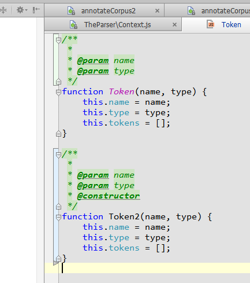
Task: Click the collapse all icon in panel toolbar
Action: pyautogui.click(x=3, y=10)
